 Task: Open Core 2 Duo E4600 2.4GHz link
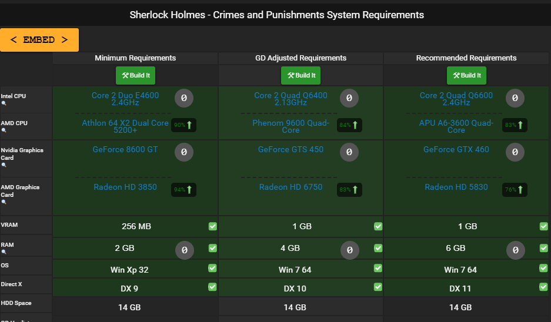tap(125, 99)
